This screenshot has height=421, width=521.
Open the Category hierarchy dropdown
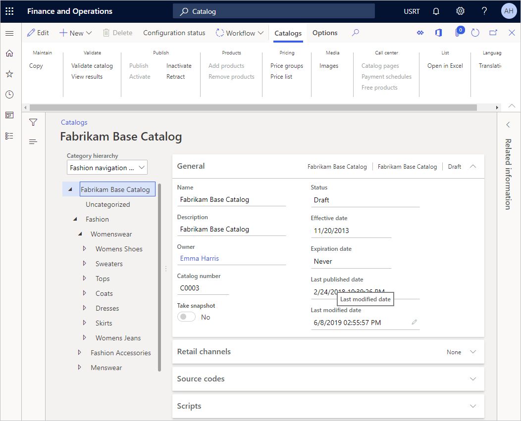107,168
